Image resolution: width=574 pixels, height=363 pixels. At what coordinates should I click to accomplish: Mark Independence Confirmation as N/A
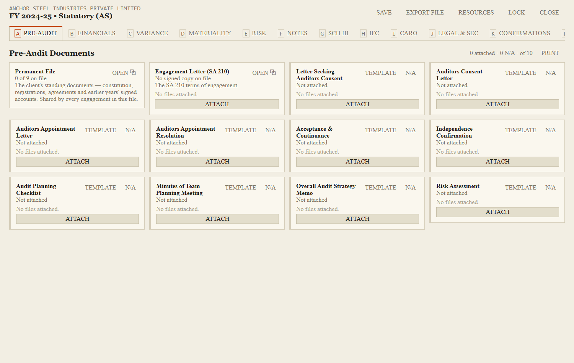click(551, 130)
